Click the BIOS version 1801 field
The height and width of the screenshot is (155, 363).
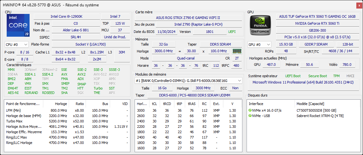pos(210,32)
